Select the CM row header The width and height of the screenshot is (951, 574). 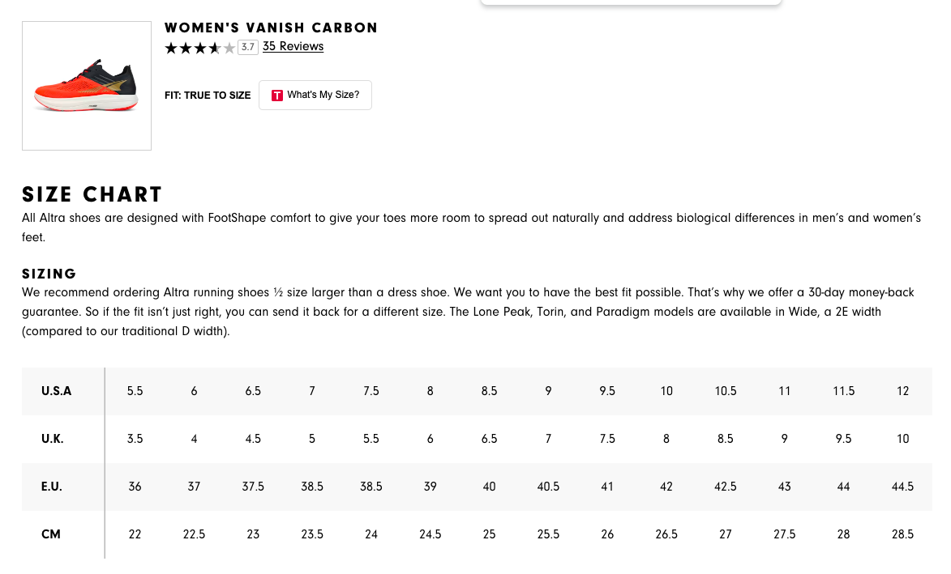coord(51,534)
